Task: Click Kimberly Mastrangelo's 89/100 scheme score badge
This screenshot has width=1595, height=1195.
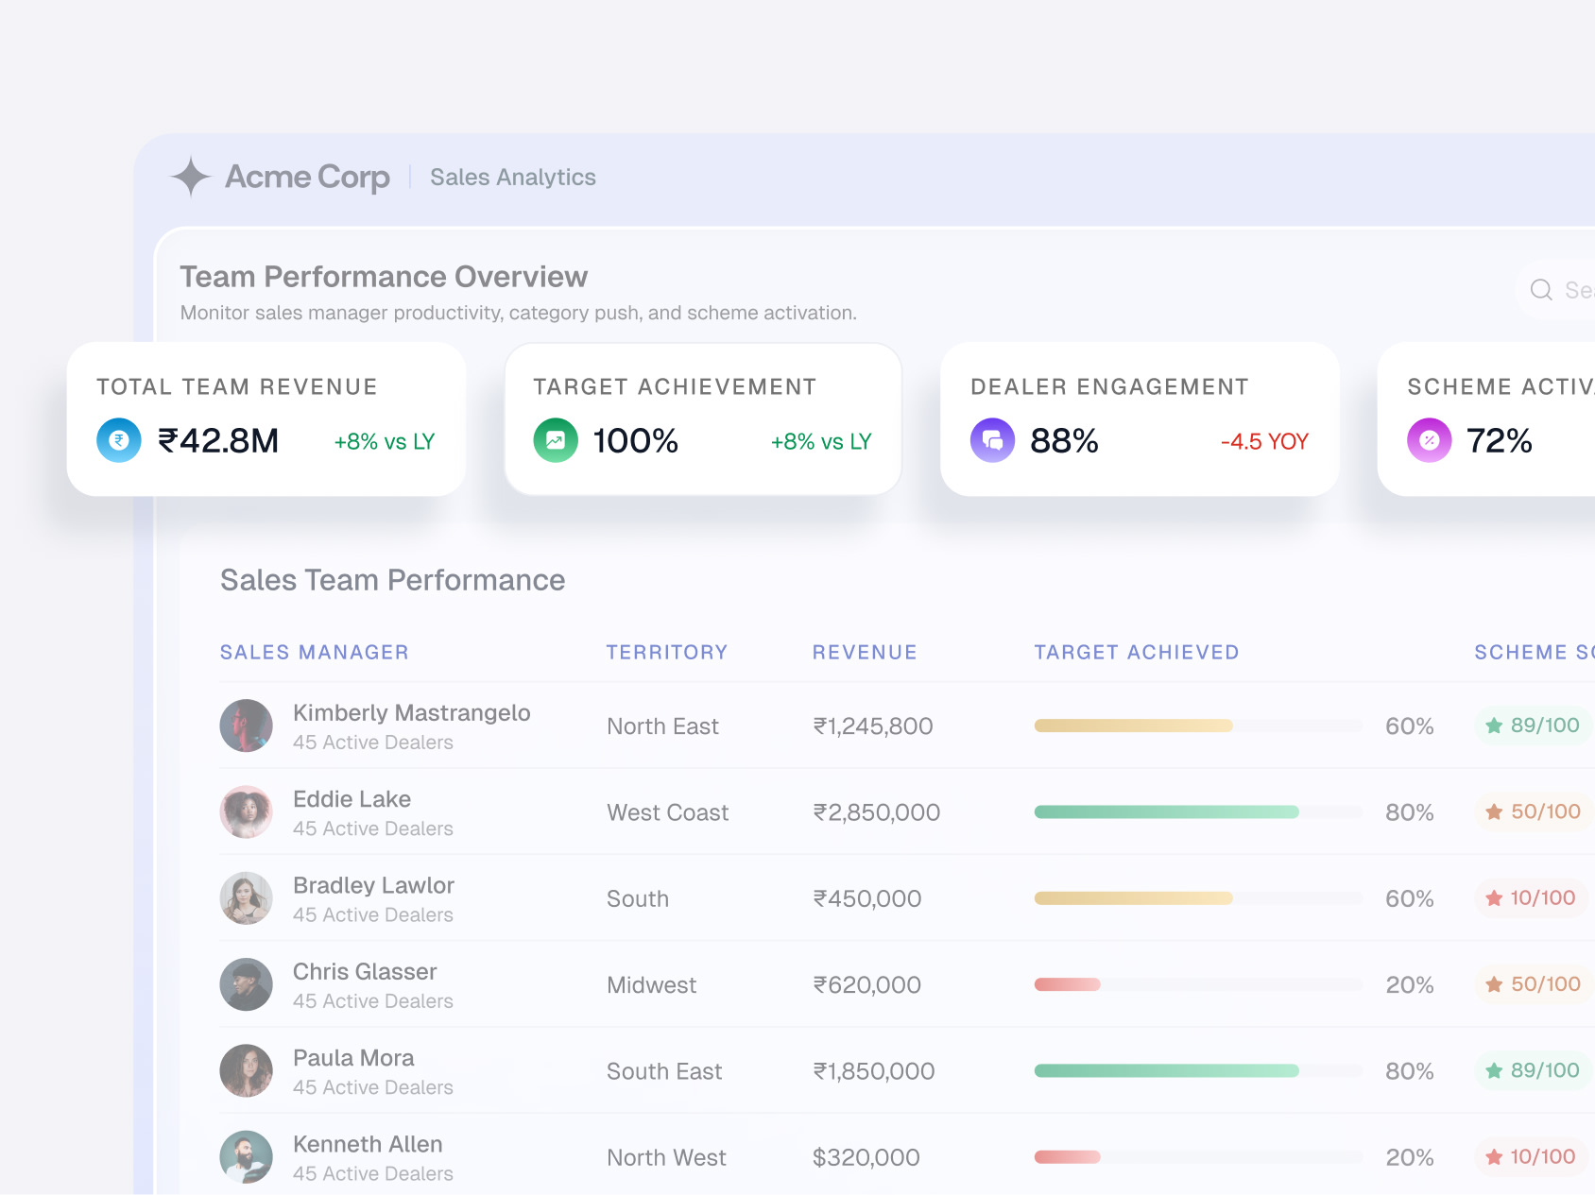Action: pos(1533,726)
